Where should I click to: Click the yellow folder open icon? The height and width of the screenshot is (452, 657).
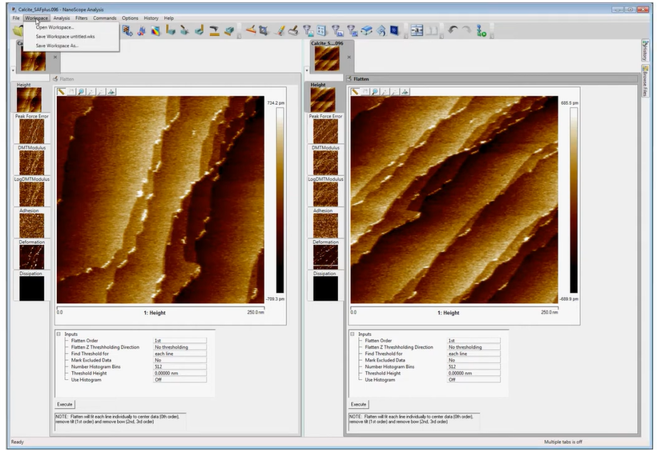18,30
